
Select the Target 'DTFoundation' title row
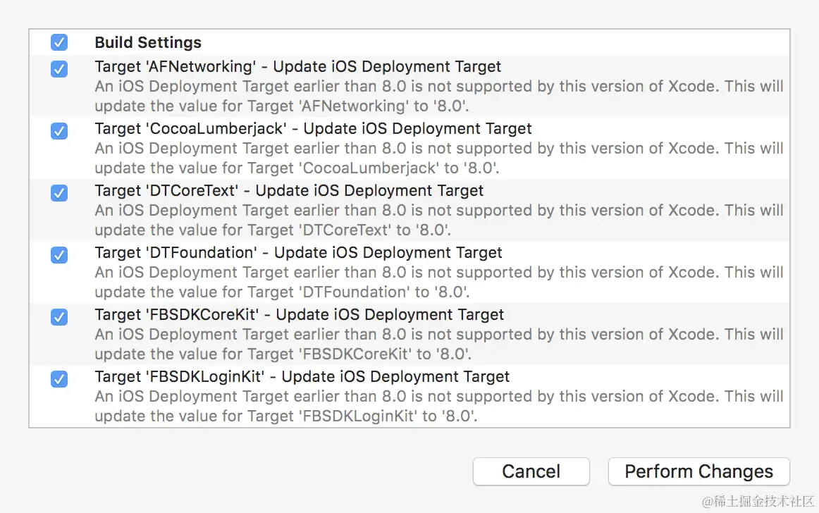298,253
